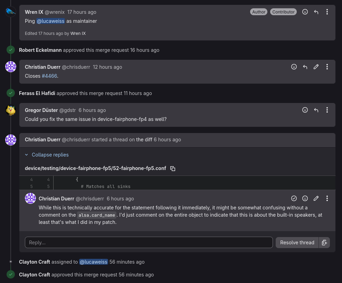Edit Christian Duerr's "Closes #4466" comment
This screenshot has width=342, height=283.
coord(316,67)
